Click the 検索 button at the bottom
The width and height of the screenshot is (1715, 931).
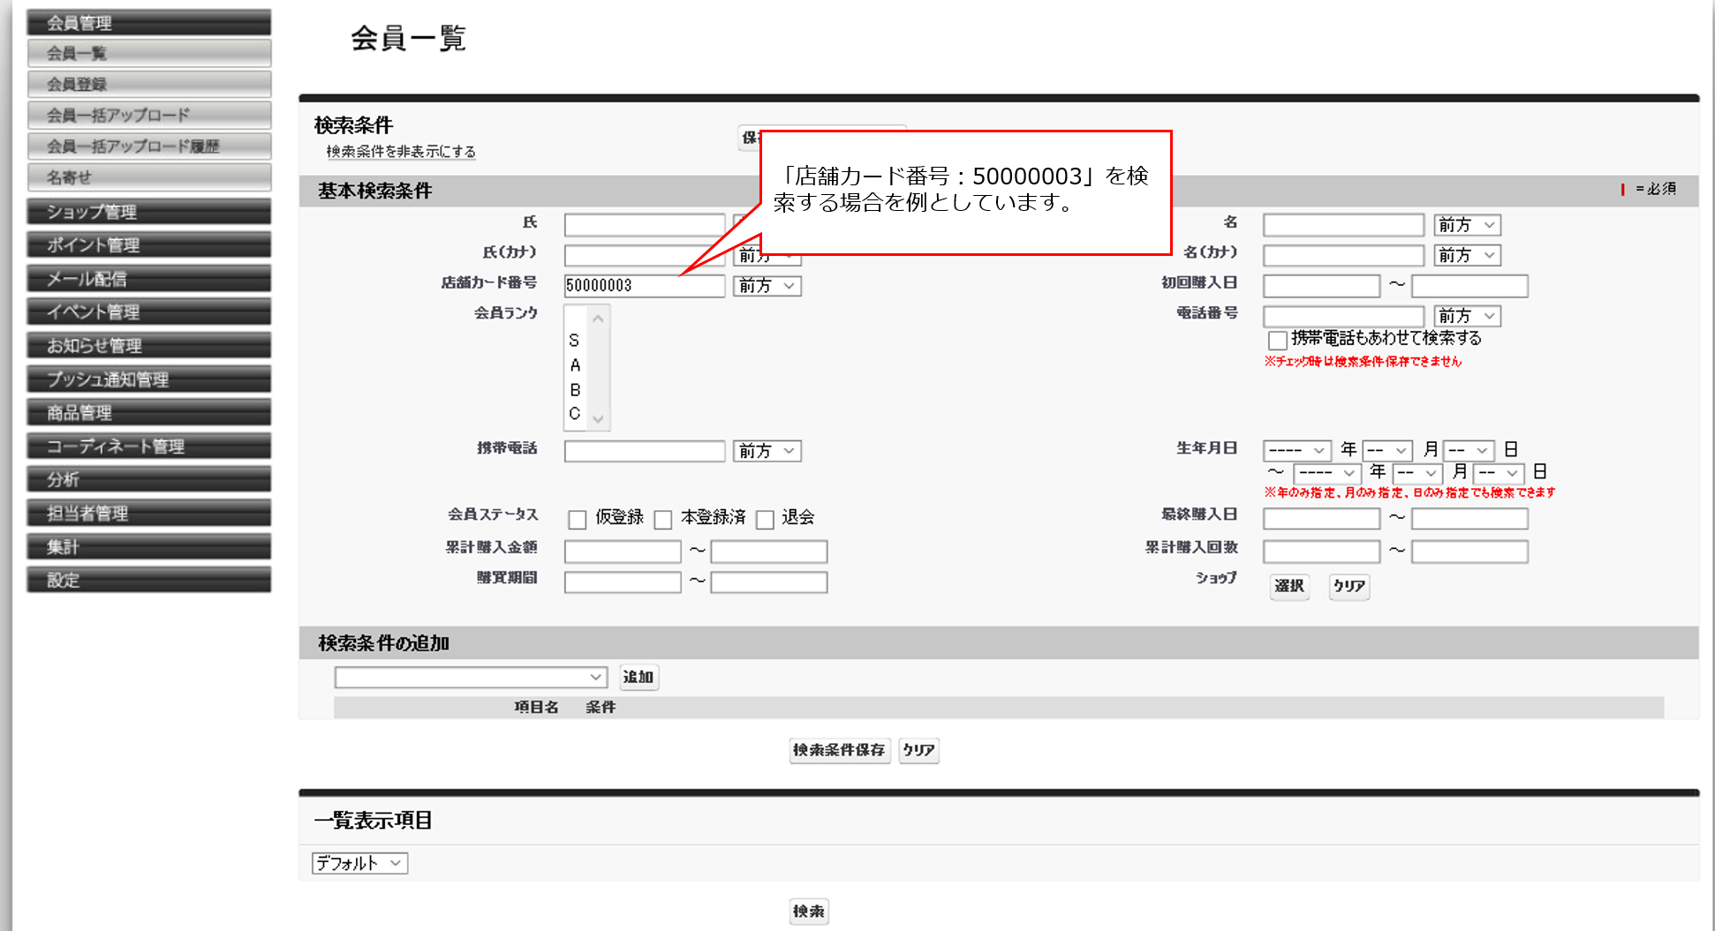(x=808, y=911)
